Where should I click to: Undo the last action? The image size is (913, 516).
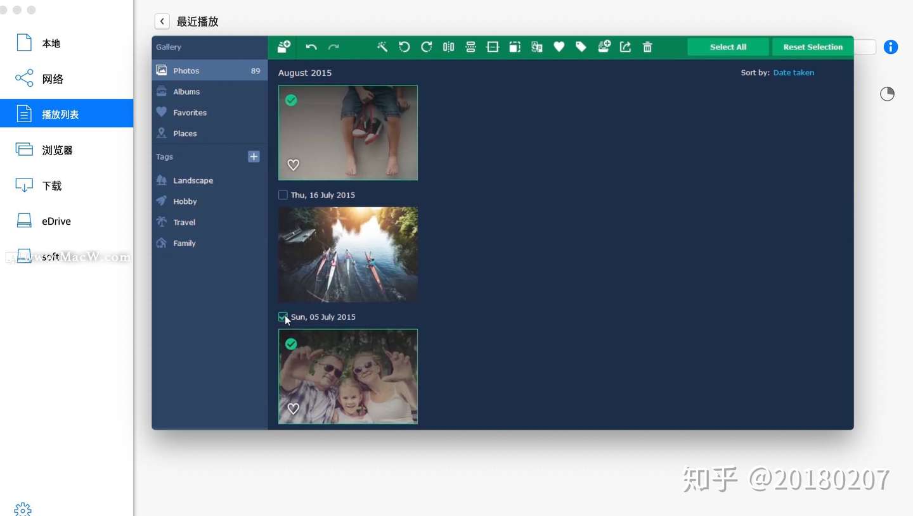(311, 47)
